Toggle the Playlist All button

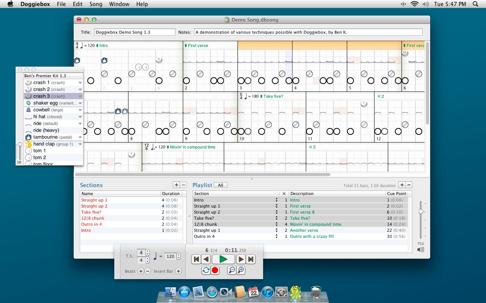click(220, 185)
